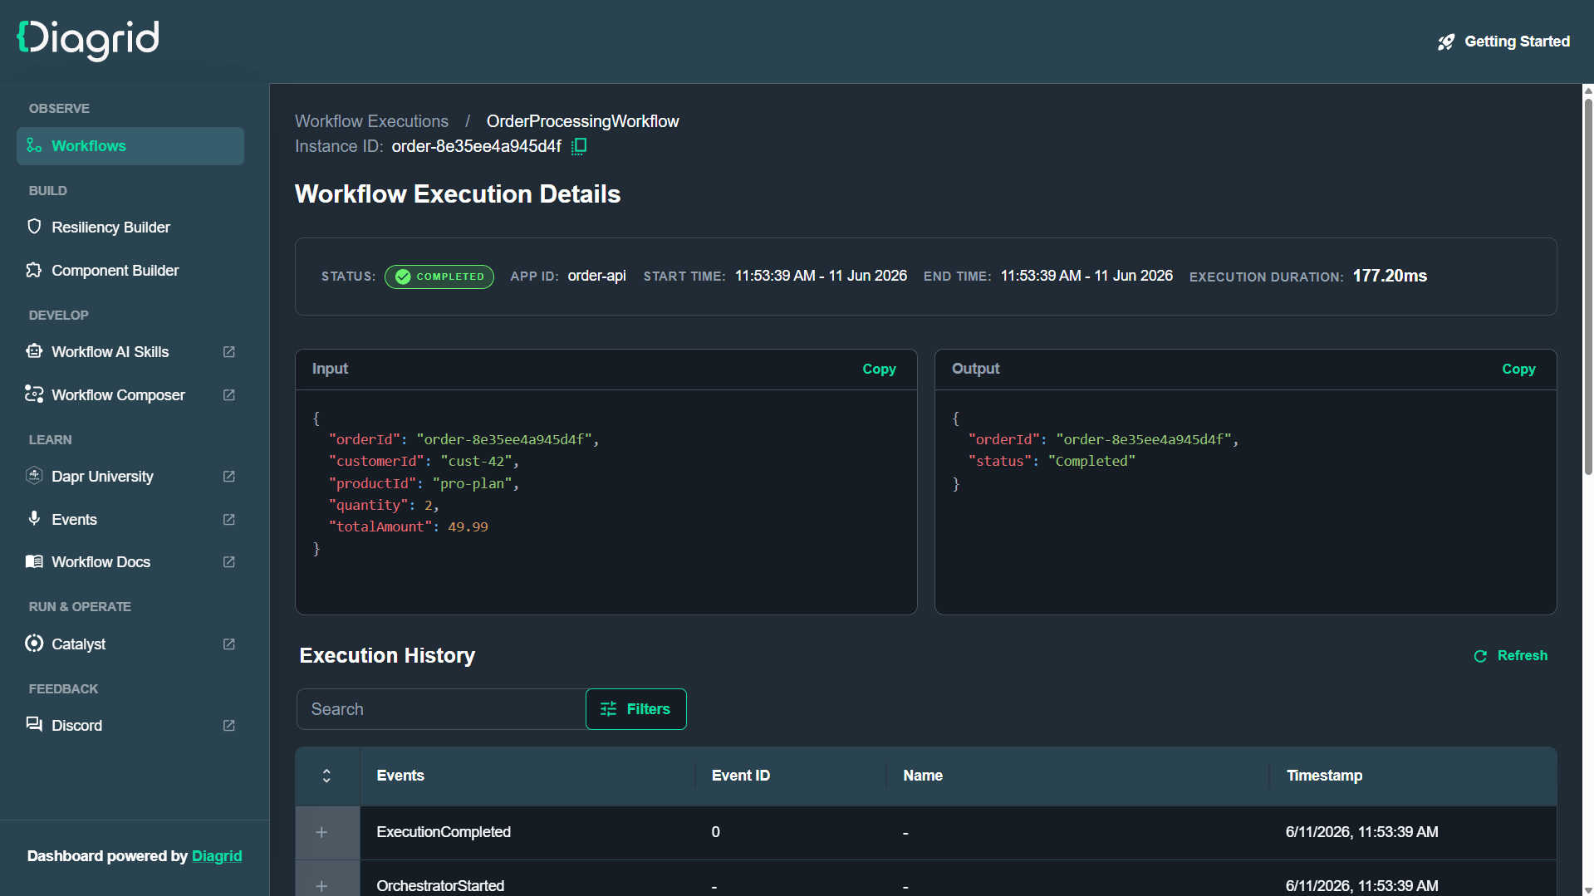Click the Workflow Docs book icon
The width and height of the screenshot is (1594, 896).
pos(34,561)
